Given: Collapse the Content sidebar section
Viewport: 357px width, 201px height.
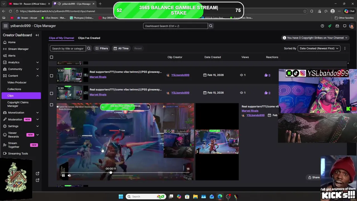Looking at the screenshot, I should click(37, 76).
